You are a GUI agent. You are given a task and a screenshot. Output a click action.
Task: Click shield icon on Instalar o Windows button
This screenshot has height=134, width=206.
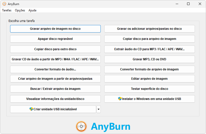(x=120, y=99)
